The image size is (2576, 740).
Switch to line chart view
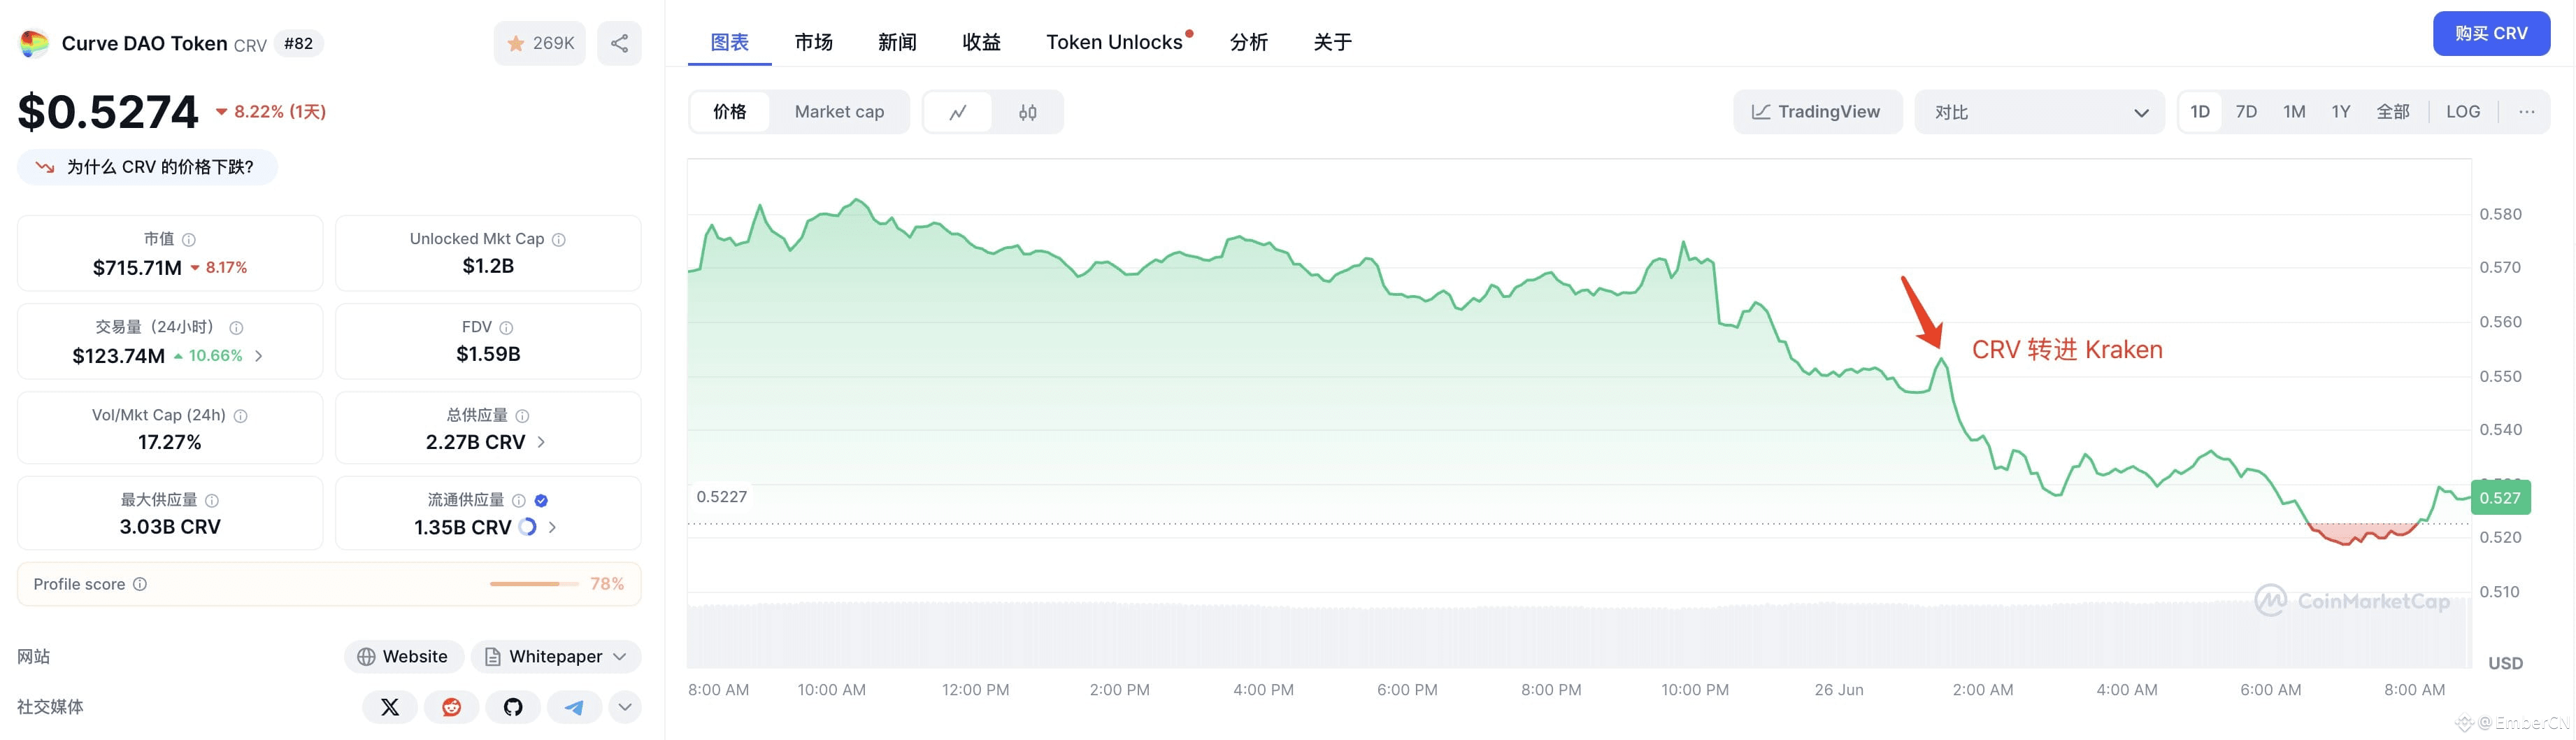click(x=958, y=112)
